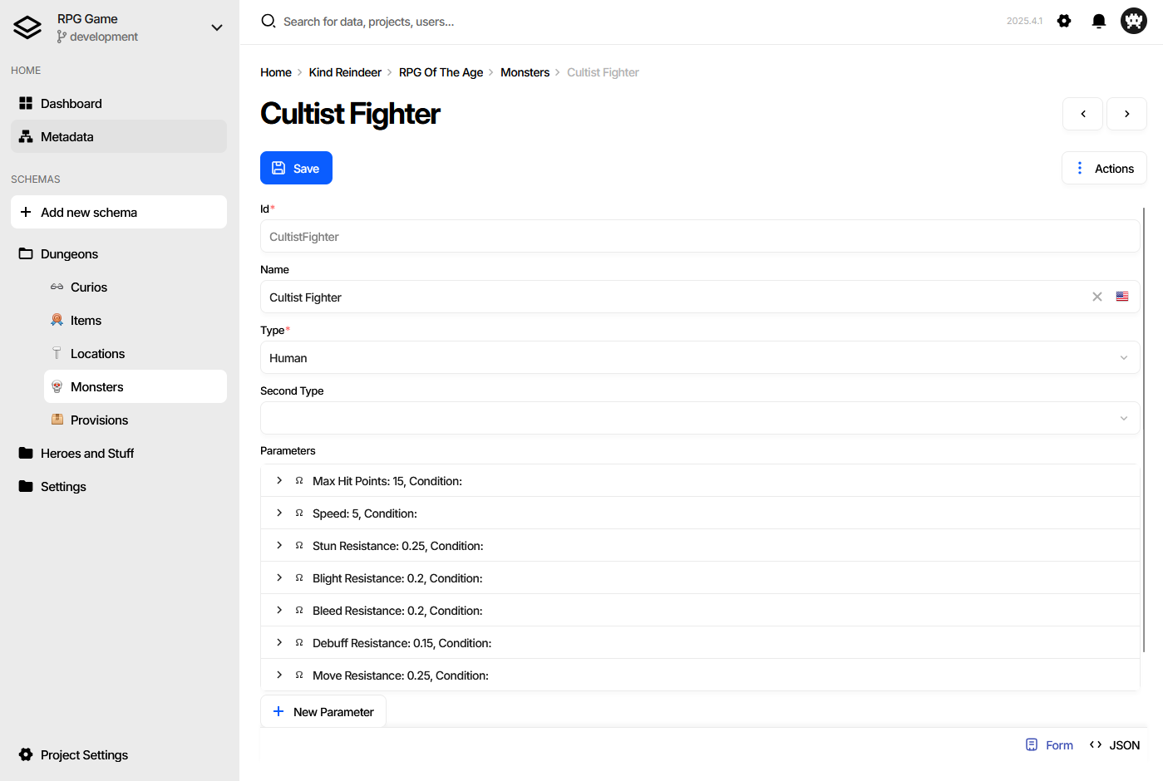
Task: Focus the search for data field
Action: [368, 22]
